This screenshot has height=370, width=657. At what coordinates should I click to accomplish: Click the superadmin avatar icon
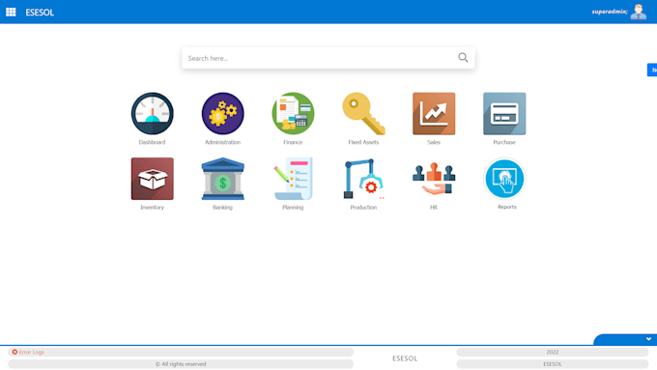638,12
